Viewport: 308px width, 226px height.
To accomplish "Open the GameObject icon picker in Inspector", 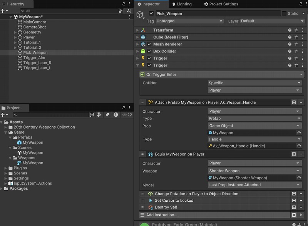I will (x=140, y=15).
